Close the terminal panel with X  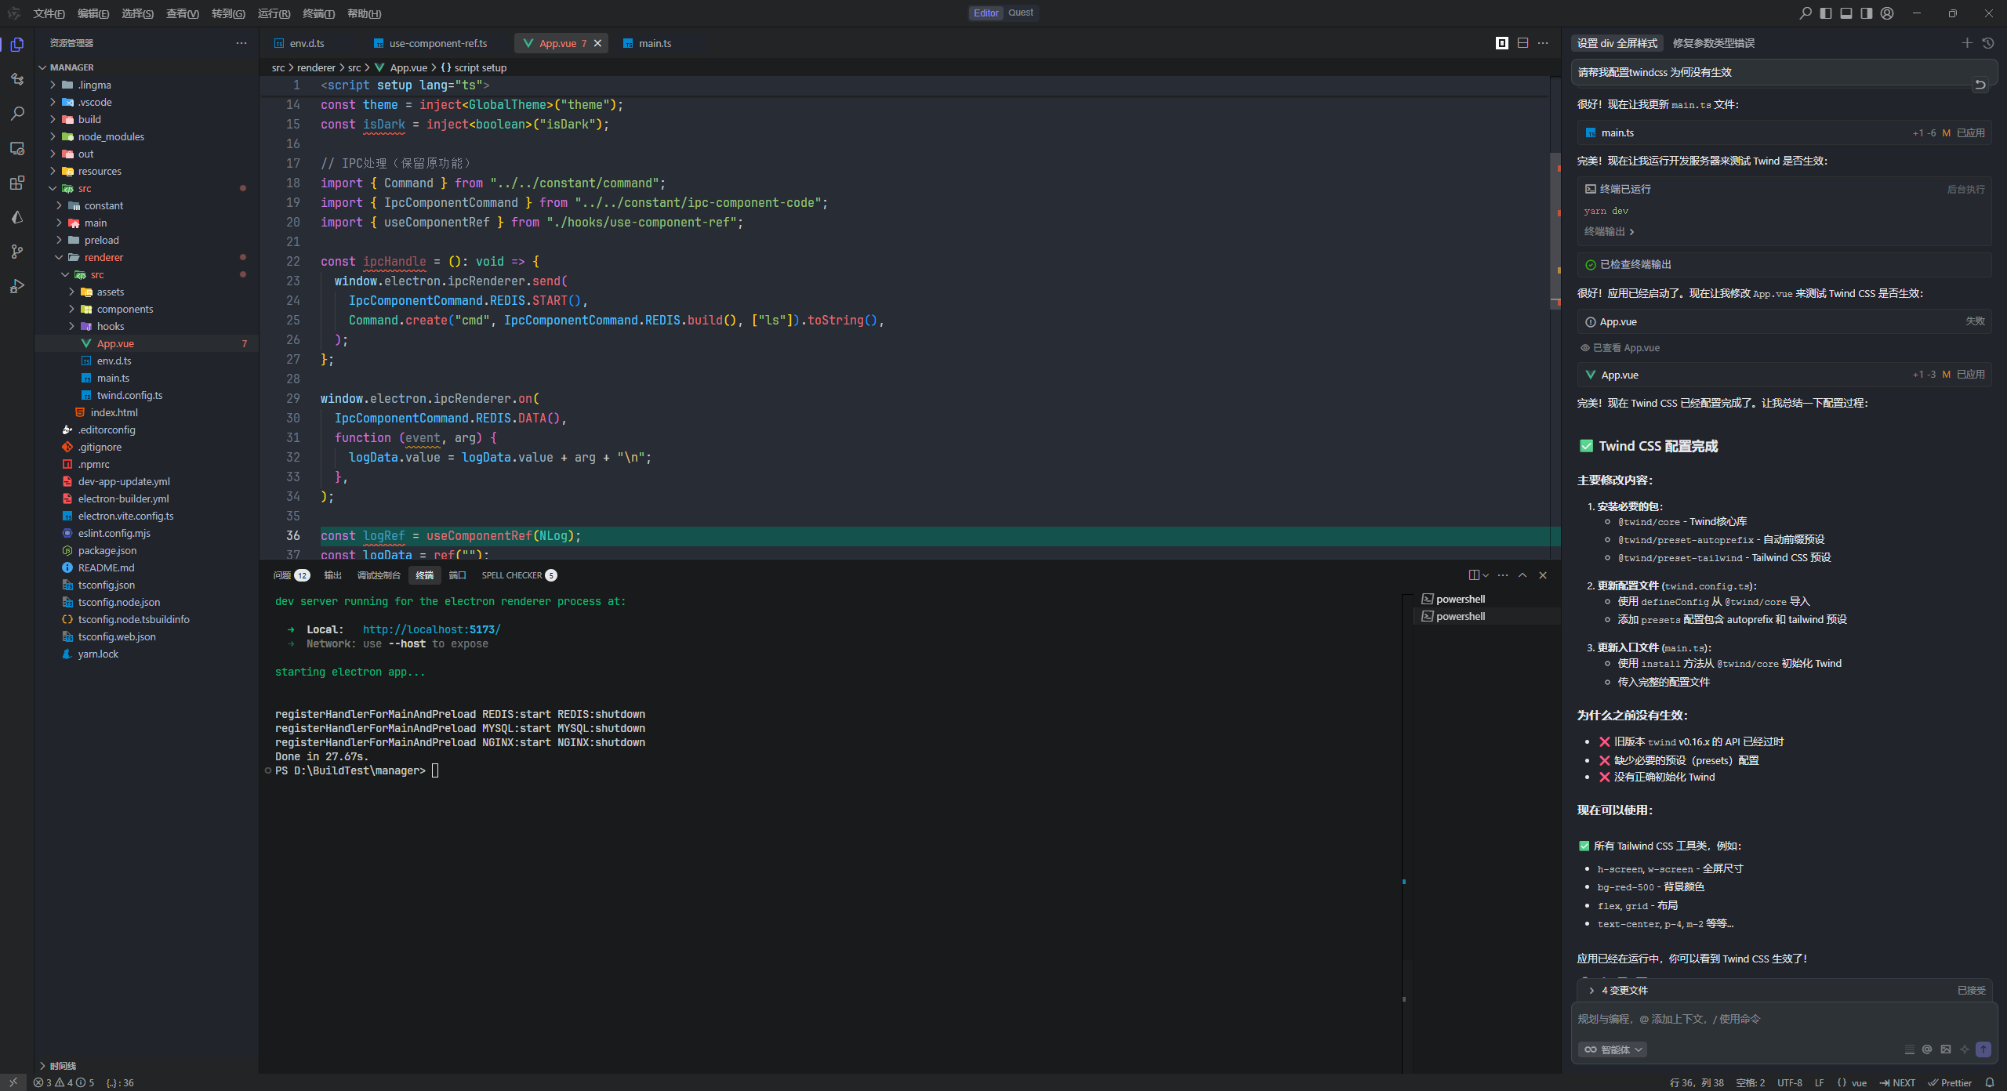(x=1543, y=575)
